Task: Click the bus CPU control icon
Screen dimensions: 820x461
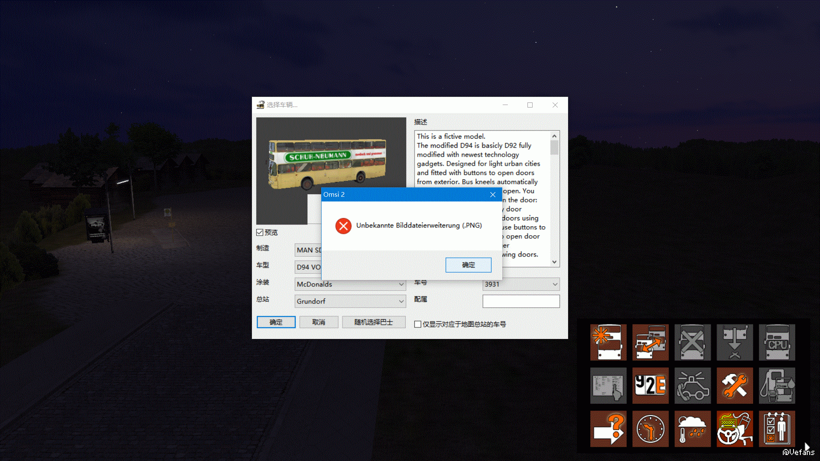Action: pos(777,342)
